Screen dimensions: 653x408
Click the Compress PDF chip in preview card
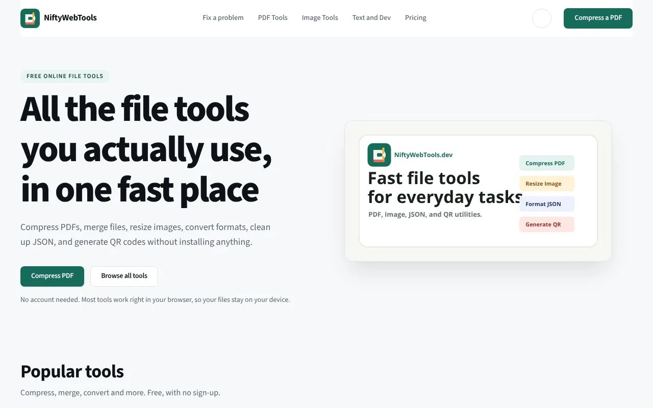[x=547, y=163]
